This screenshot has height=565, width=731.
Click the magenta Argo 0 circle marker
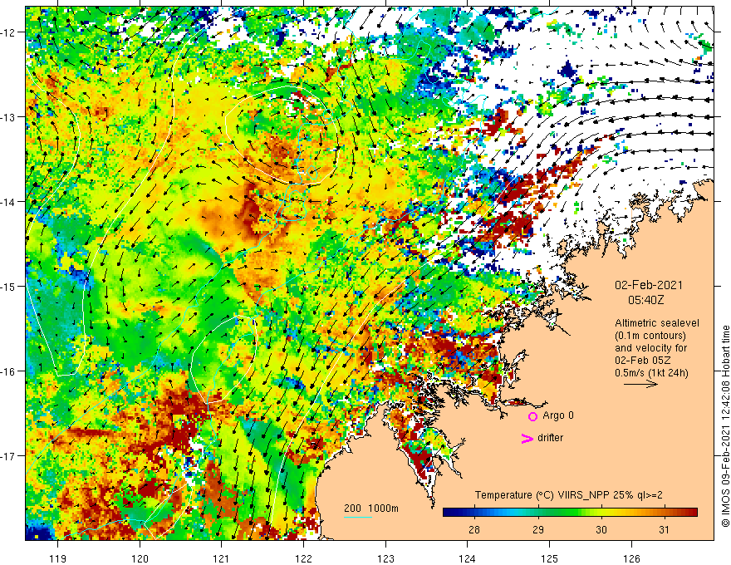[532, 416]
